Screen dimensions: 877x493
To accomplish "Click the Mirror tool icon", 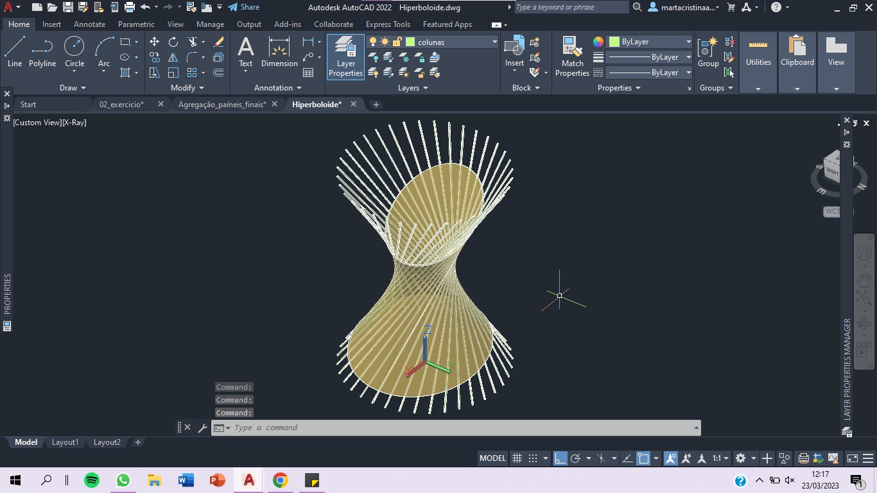I will 173,57.
